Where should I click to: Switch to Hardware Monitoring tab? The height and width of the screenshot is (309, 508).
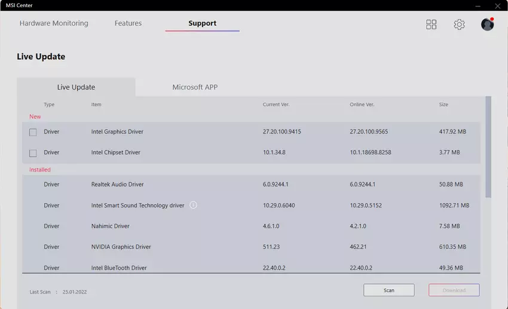pyautogui.click(x=54, y=23)
